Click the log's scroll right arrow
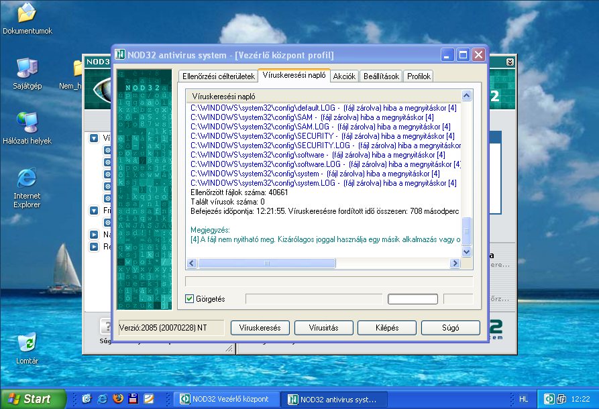599x409 pixels. 455,263
